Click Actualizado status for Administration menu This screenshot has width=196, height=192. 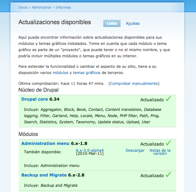pos(152,144)
